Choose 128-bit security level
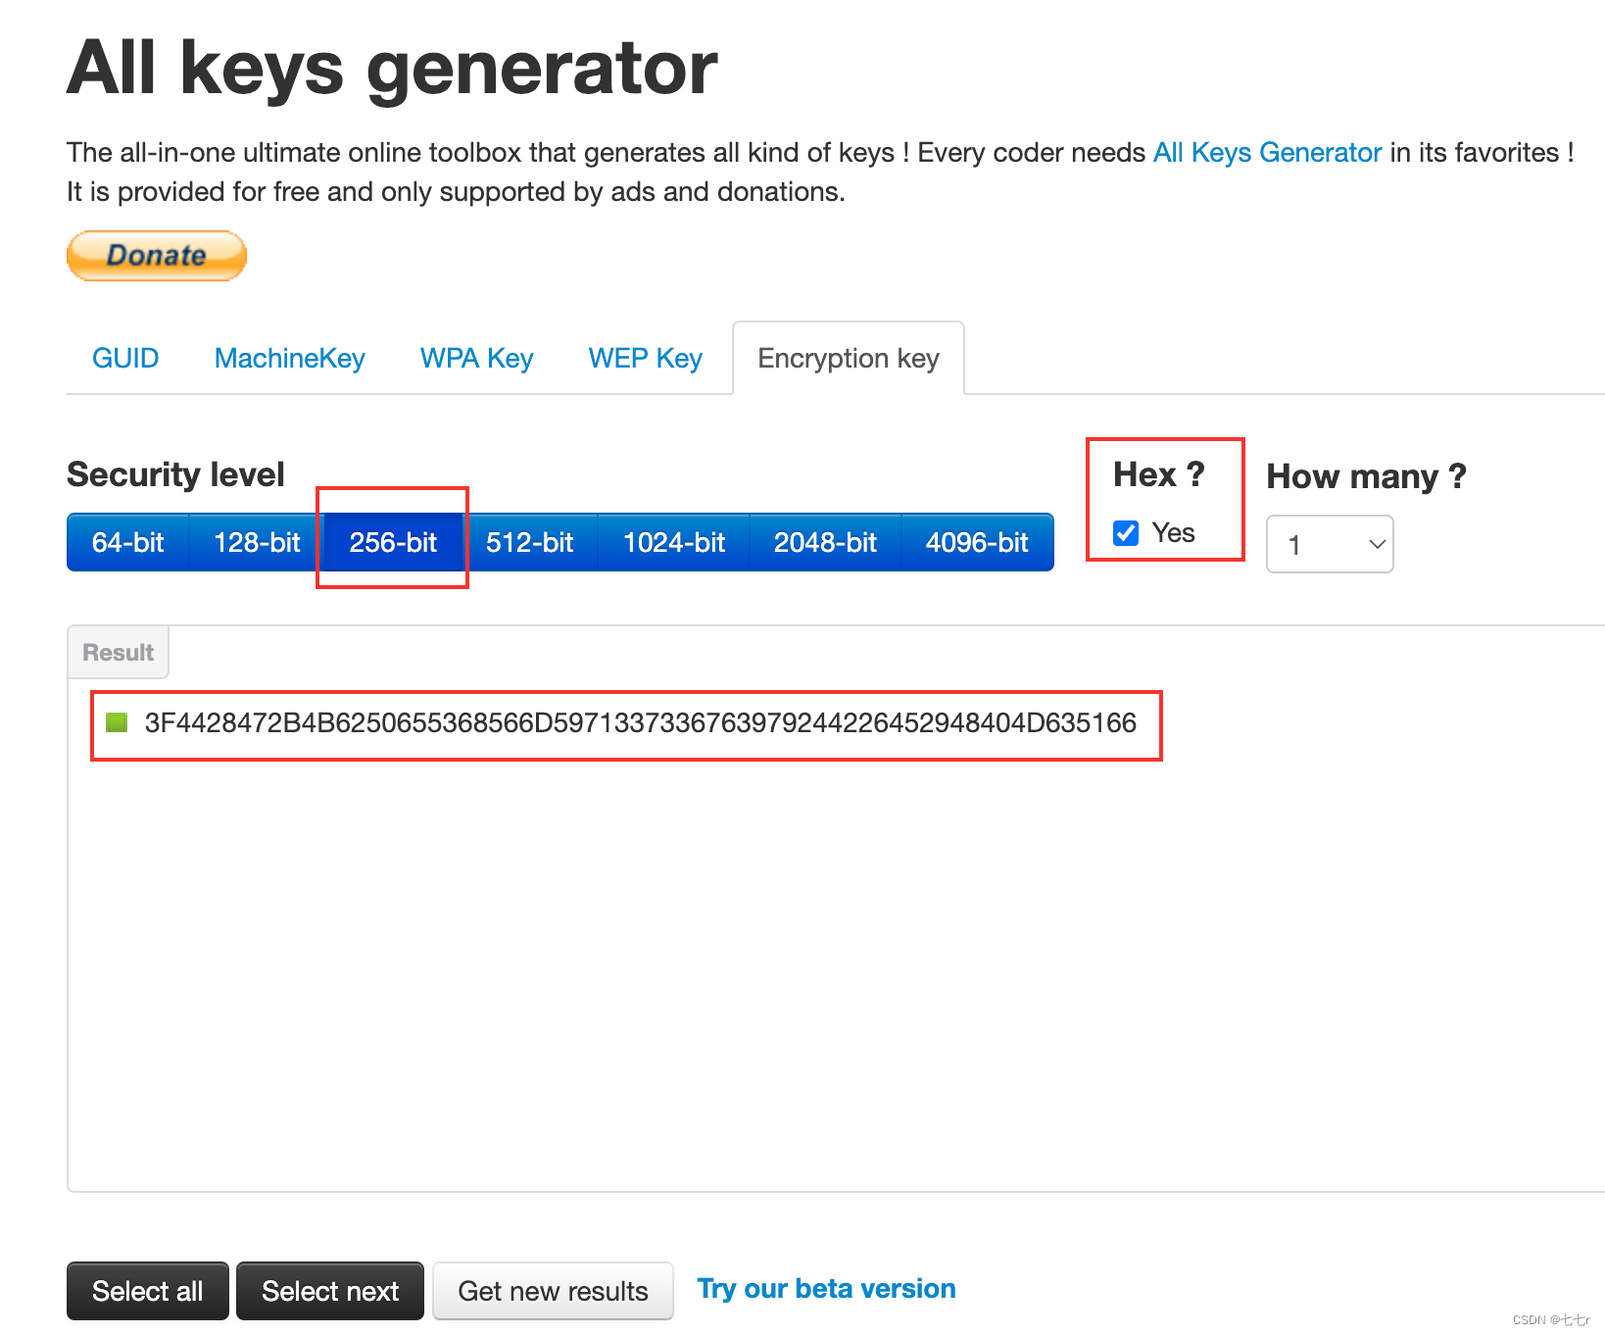1605x1335 pixels. click(257, 542)
